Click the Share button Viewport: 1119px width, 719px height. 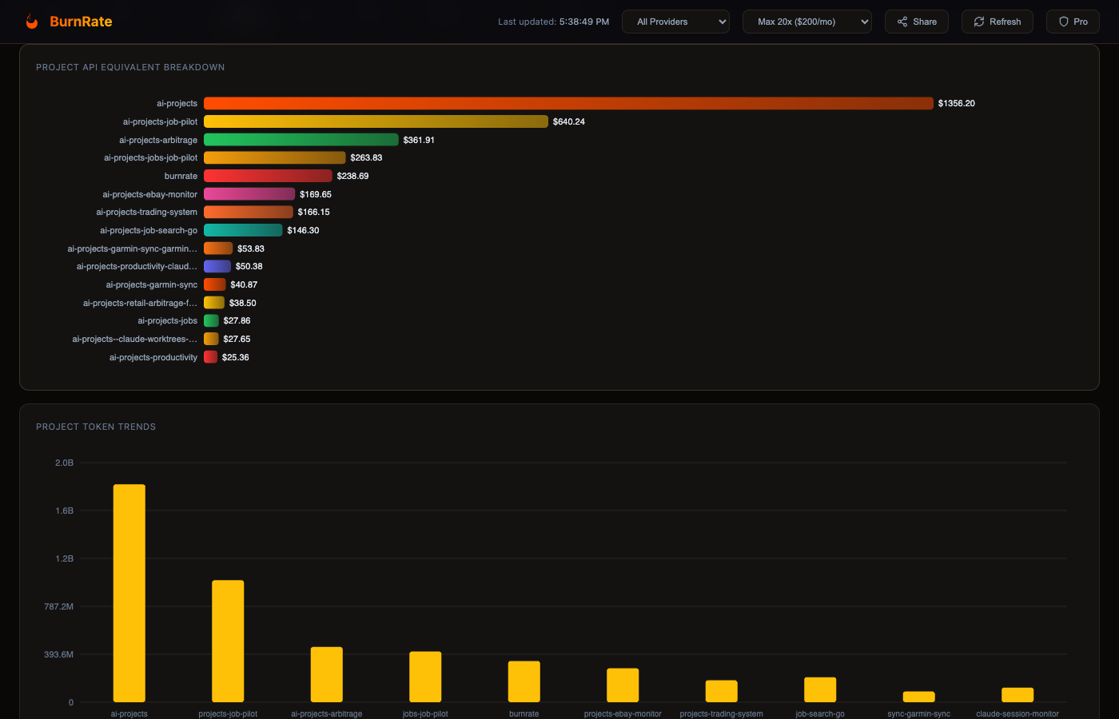click(916, 22)
